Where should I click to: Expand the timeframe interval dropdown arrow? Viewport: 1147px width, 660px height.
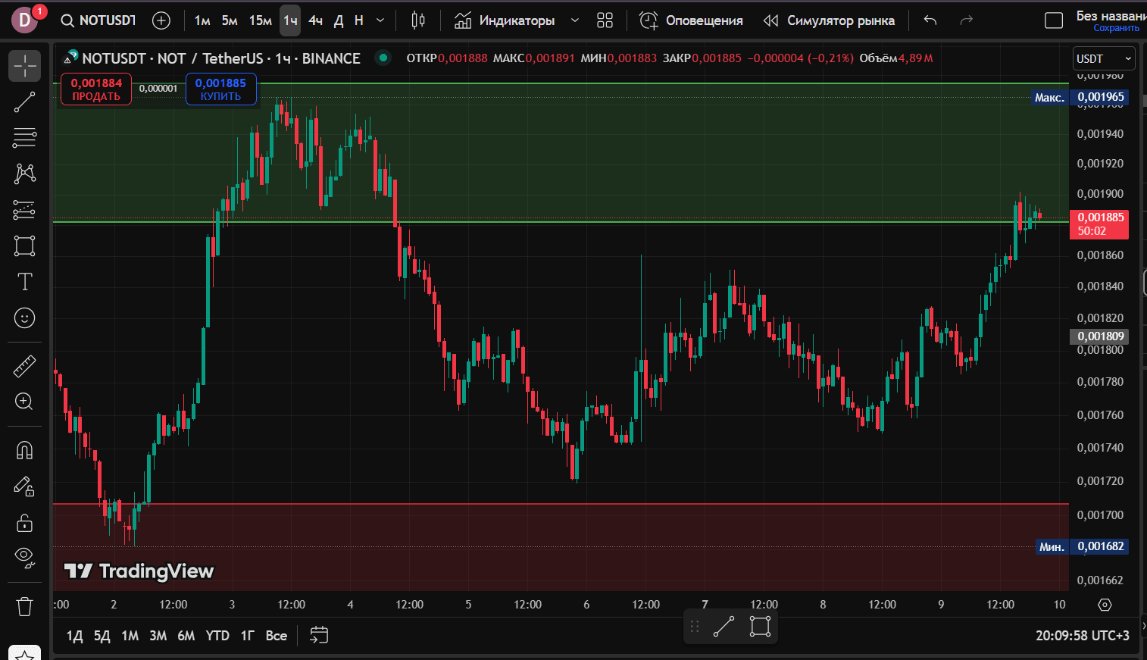tap(380, 20)
